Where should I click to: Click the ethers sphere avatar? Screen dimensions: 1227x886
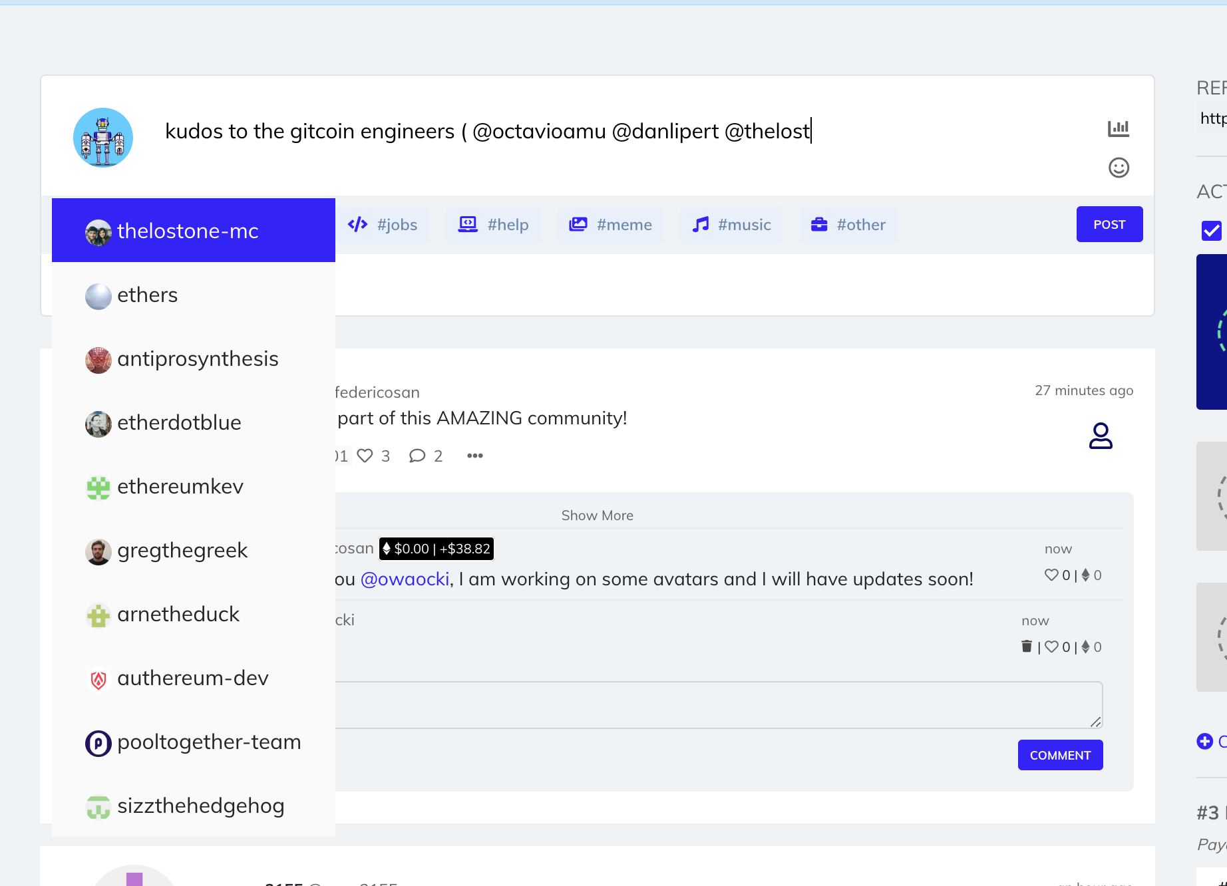coord(98,297)
